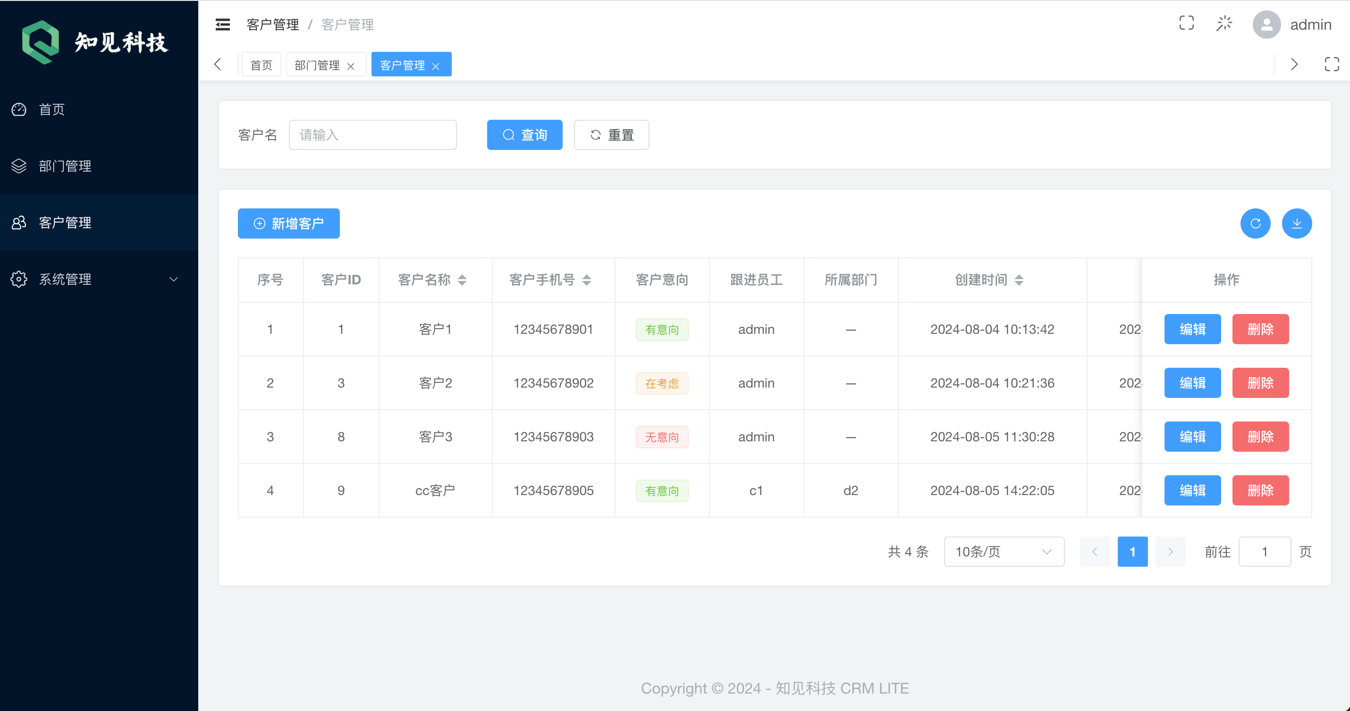This screenshot has height=711, width=1350.
Task: Close the 客户管理 tab
Action: tap(436, 66)
